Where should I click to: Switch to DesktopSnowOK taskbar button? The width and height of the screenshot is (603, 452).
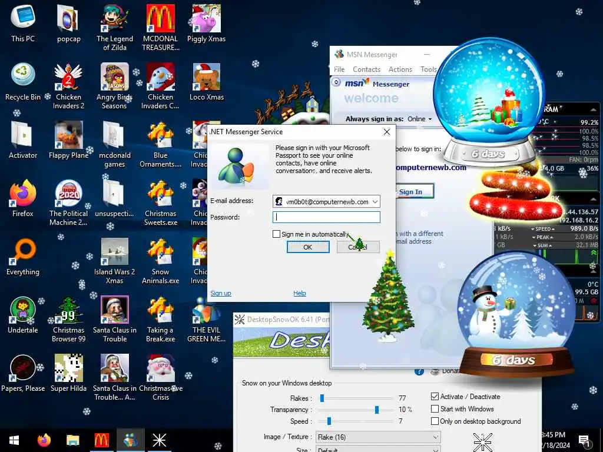[159, 440]
